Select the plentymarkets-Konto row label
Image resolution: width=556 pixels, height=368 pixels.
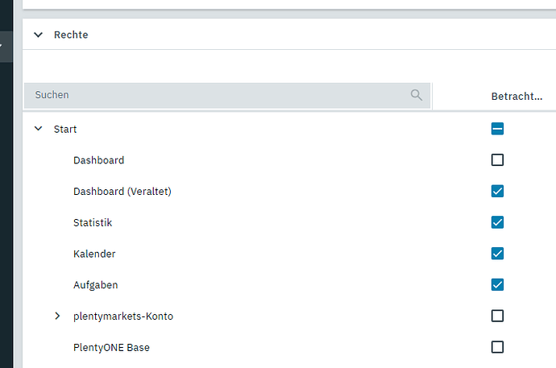123,316
